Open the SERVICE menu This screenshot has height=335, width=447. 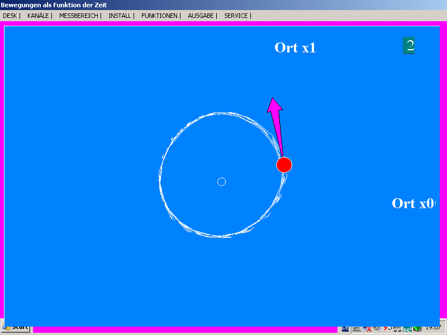coord(236,16)
